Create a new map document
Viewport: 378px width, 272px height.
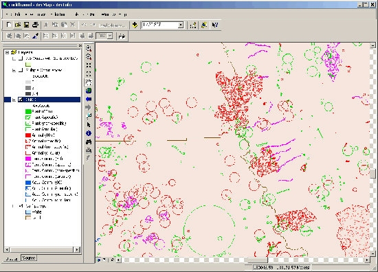[x=9, y=25]
